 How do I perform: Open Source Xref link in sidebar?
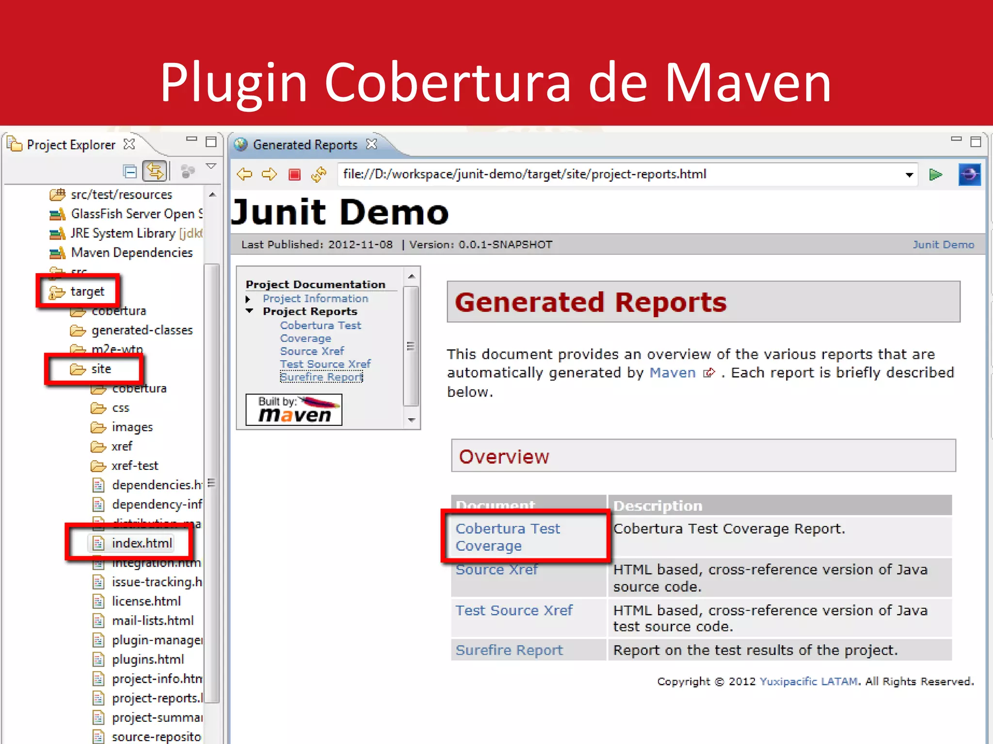[312, 351]
